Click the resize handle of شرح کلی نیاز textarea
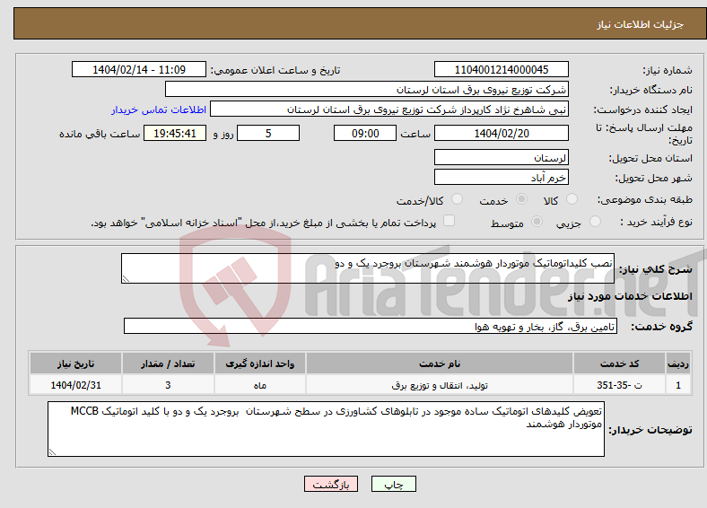Viewport: 707px width, 508px height. click(x=126, y=279)
